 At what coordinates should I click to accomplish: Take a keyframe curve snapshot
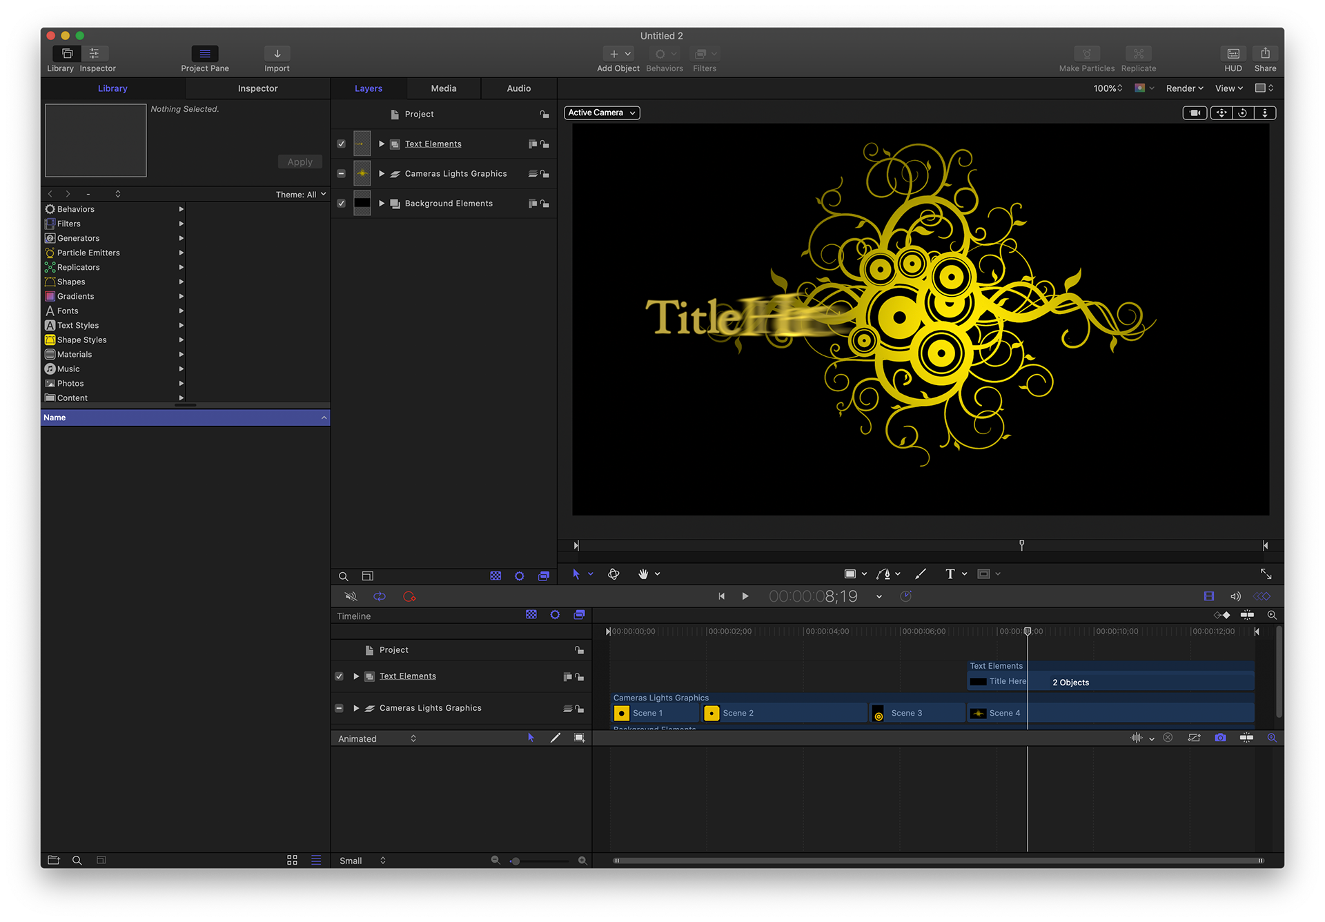click(1220, 738)
